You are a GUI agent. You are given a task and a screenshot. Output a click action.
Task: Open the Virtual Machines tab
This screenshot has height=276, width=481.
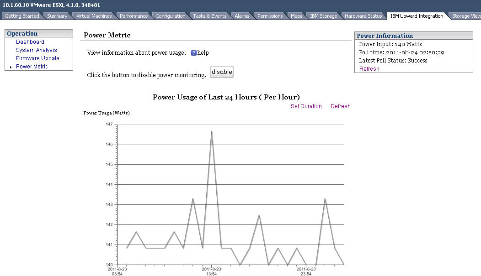tap(94, 16)
